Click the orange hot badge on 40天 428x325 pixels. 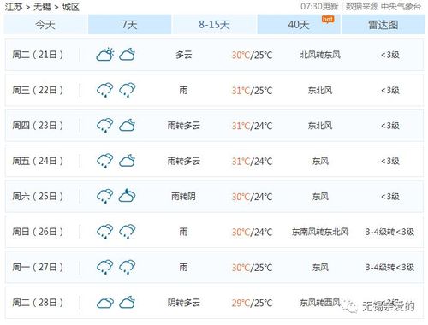pos(328,20)
